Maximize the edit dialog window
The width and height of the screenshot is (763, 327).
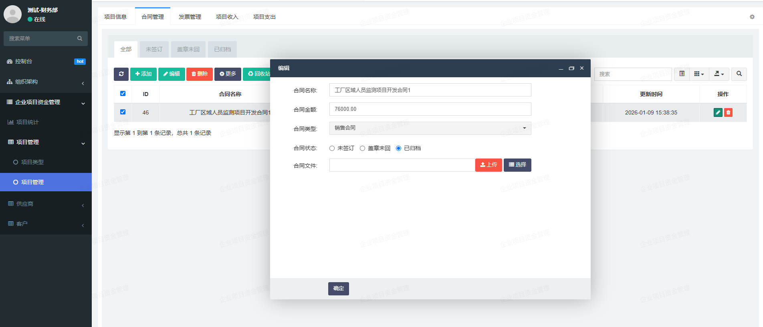[571, 68]
